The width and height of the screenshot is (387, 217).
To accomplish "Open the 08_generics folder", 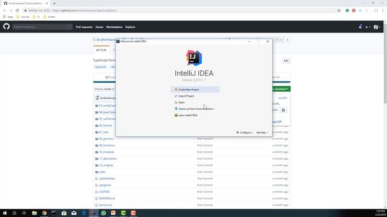I will (106, 139).
